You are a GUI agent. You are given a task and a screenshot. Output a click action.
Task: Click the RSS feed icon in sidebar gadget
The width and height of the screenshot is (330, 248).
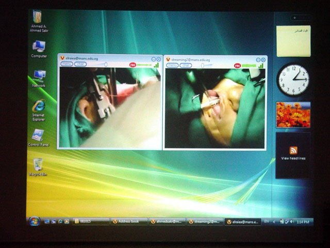(293, 150)
